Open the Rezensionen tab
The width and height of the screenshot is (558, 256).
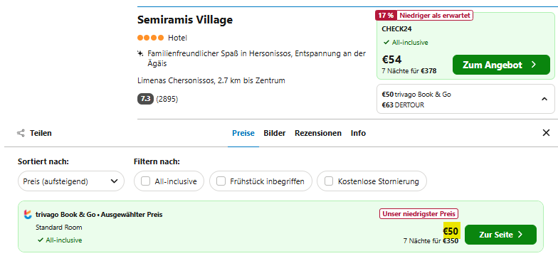pos(317,134)
